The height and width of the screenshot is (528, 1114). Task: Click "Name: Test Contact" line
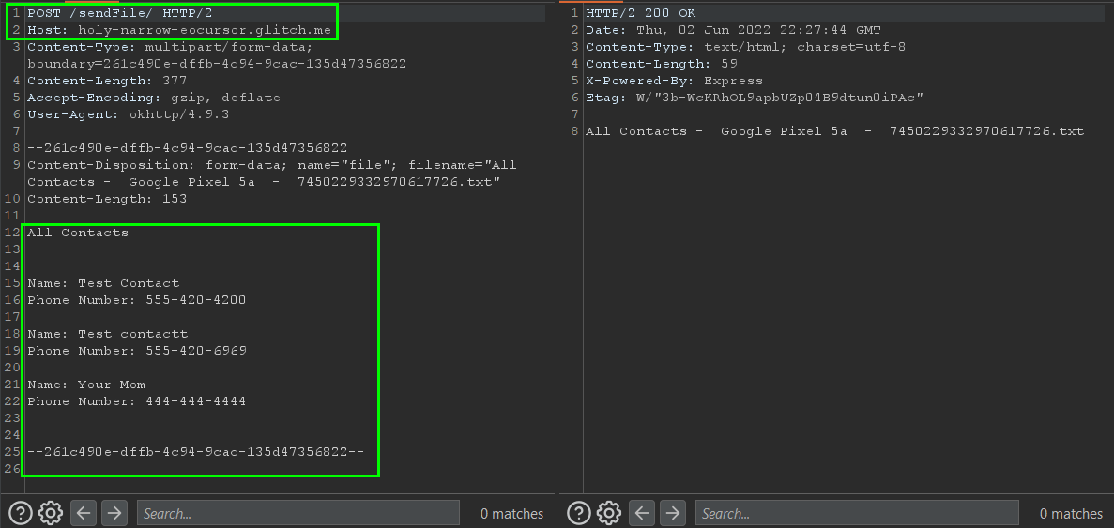tap(103, 284)
